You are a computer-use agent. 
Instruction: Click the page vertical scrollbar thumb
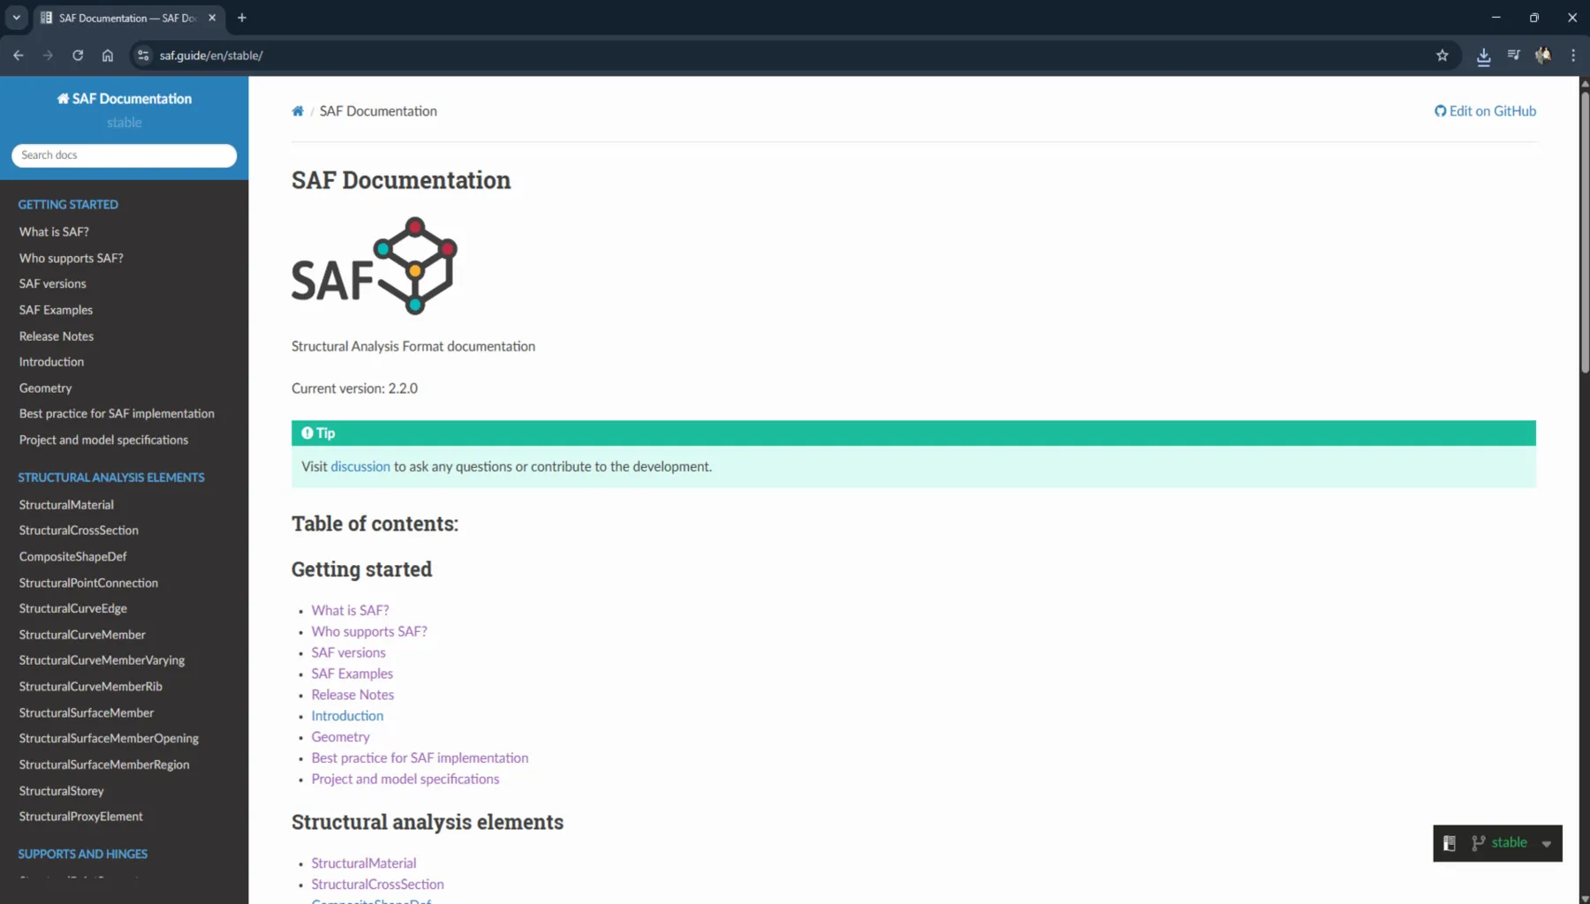pyautogui.click(x=1585, y=231)
